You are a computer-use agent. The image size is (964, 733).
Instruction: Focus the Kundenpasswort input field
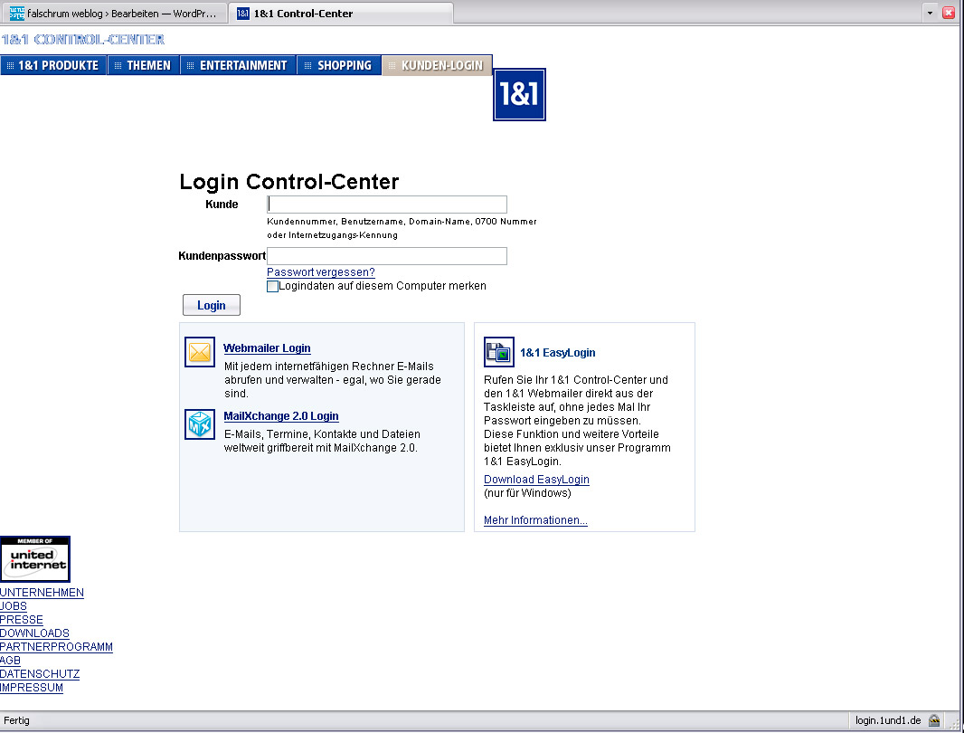387,256
